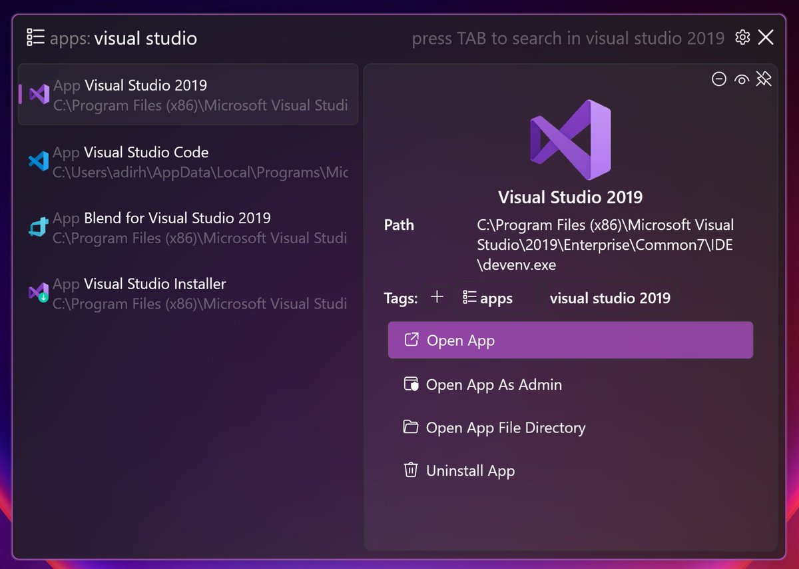Choose Open App File Directory
799x569 pixels.
click(x=571, y=427)
